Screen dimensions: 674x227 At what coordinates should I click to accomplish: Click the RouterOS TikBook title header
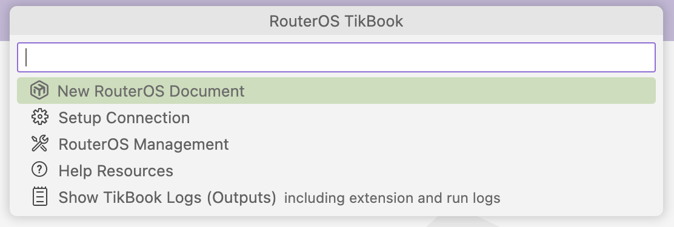336,21
